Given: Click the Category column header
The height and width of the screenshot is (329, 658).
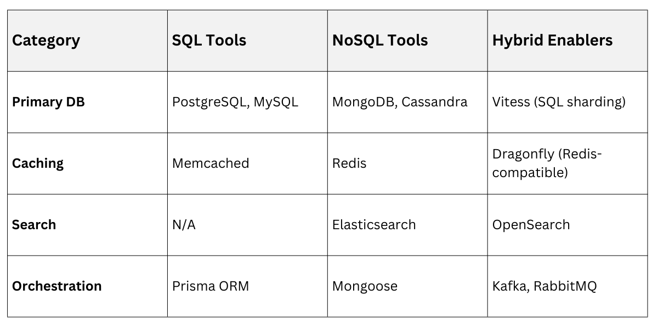Looking at the screenshot, I should (46, 41).
